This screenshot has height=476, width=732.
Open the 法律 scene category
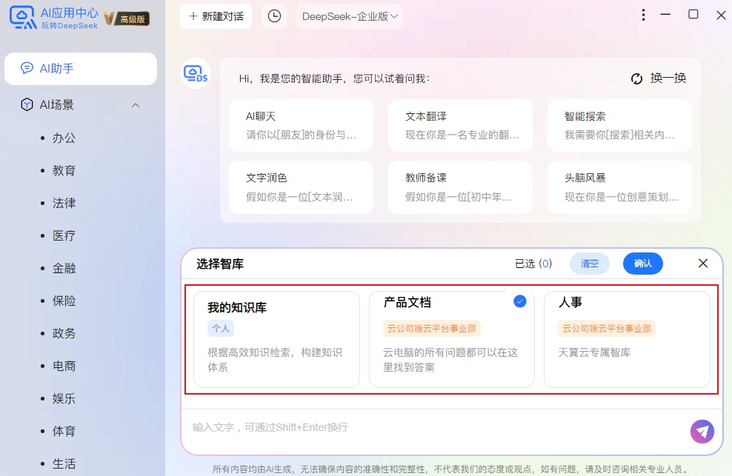(x=64, y=204)
